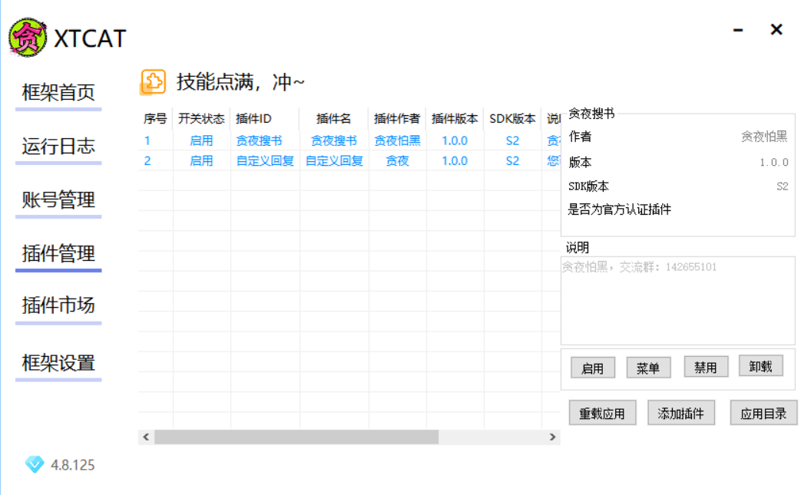This screenshot has height=495, width=811.
Task: Click the 重载应用 button
Action: point(602,414)
